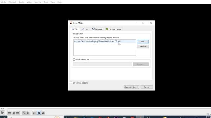Switch to the Disc tab
Screen dimensions: 211x118
point(85,29)
